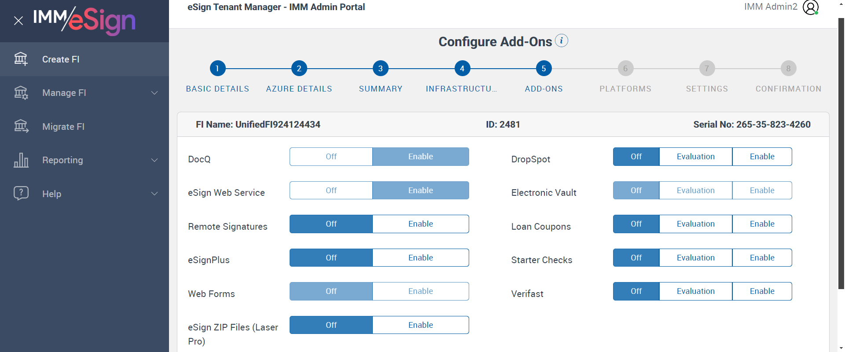Screen dimensions: 845x352
Task: Close the sidebar using the X icon
Action: [18, 21]
